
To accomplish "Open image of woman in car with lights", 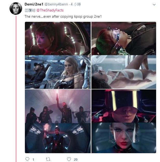I will coord(58,39).
